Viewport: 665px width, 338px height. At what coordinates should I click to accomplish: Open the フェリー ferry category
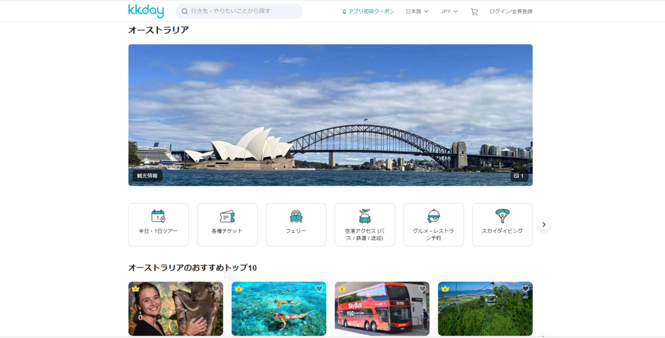[x=295, y=224]
